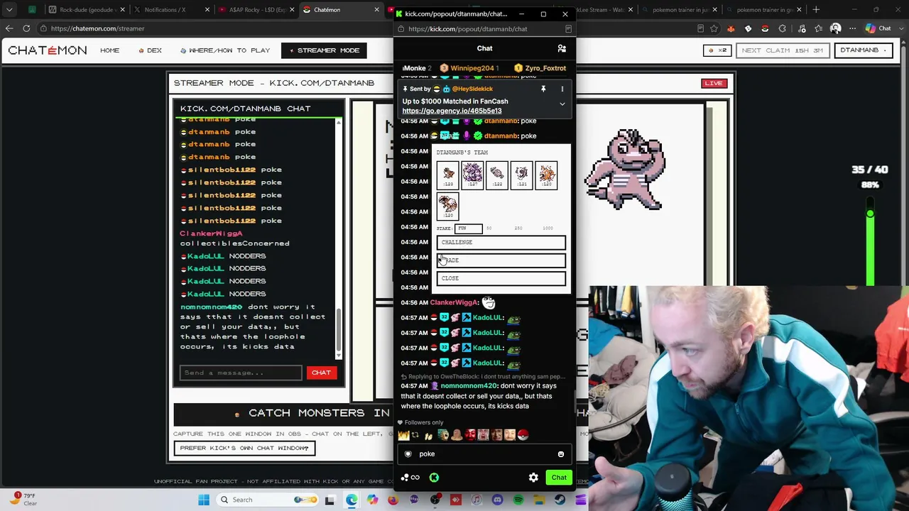Image resolution: width=909 pixels, height=511 pixels.
Task: Select the burning crown emote in quick emotes
Action: pos(403,435)
